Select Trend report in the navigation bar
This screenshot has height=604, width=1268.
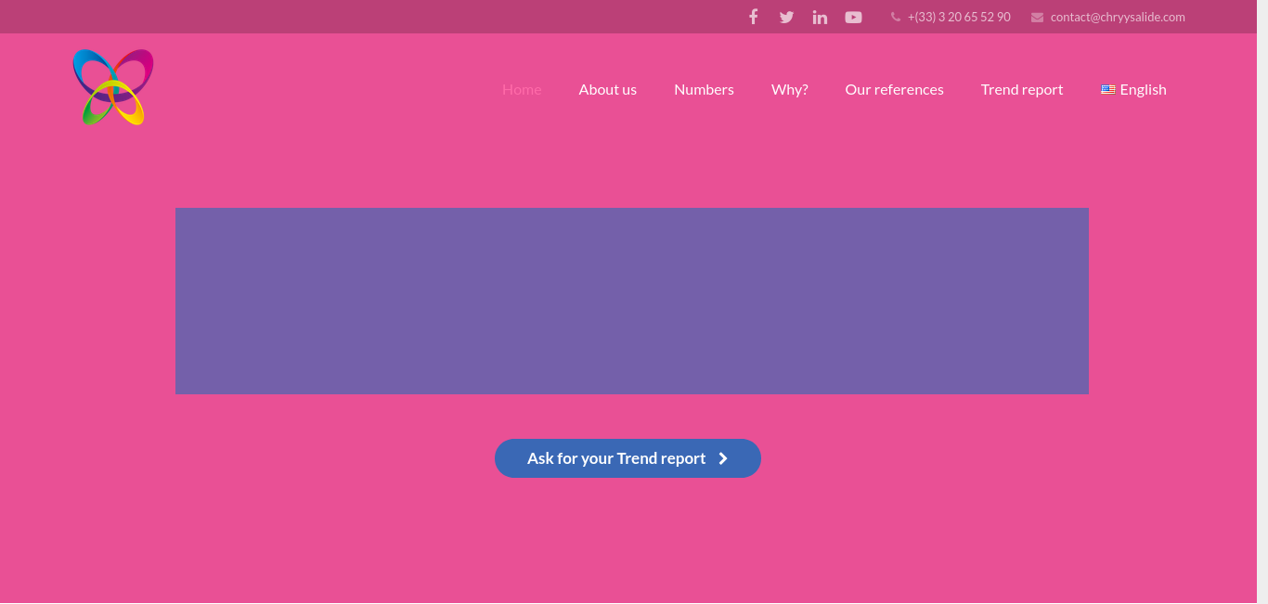click(1021, 89)
